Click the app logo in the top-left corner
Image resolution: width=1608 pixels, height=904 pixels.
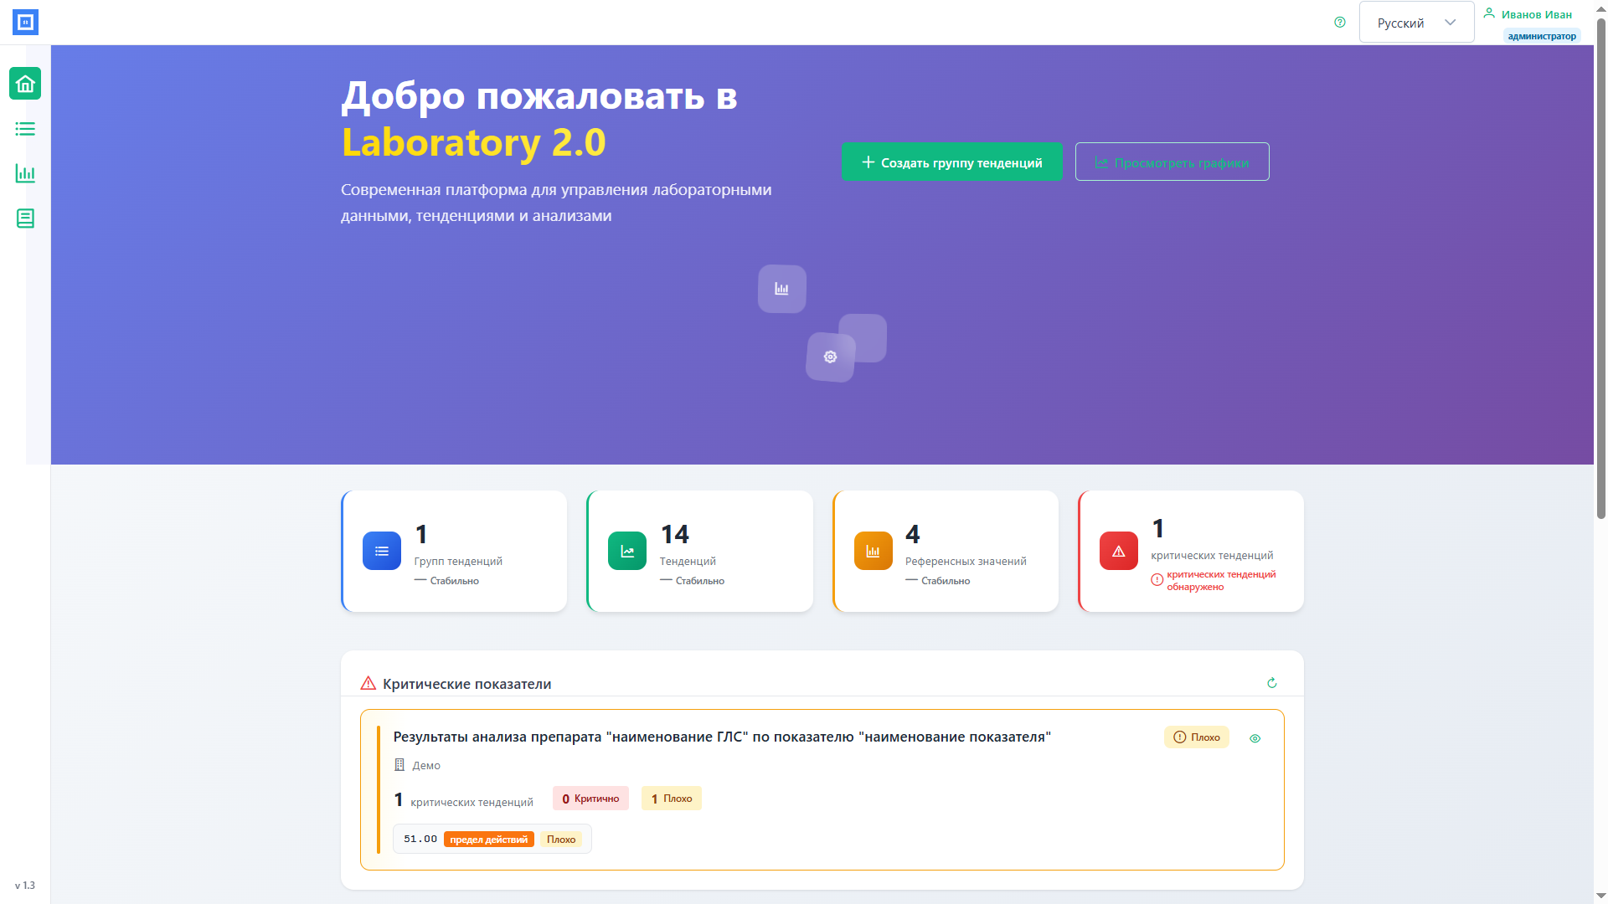pyautogui.click(x=25, y=22)
